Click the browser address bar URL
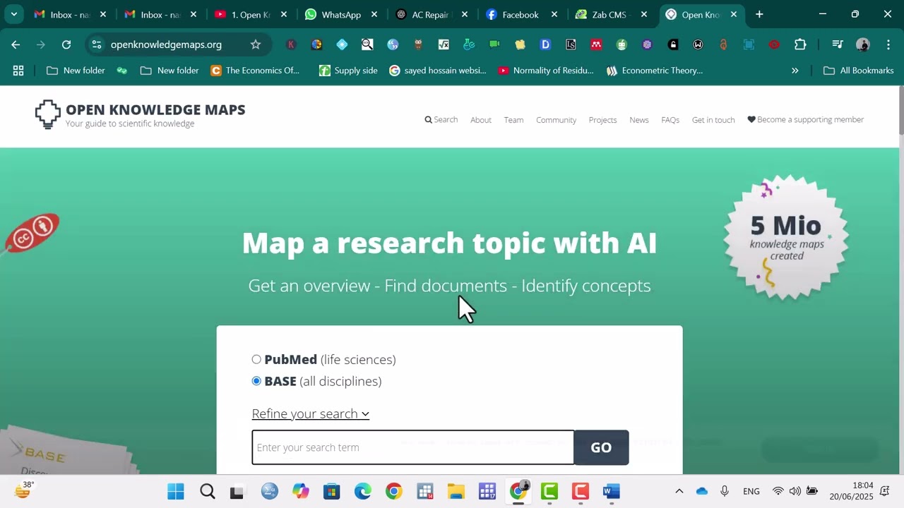The image size is (904, 508). point(166,44)
